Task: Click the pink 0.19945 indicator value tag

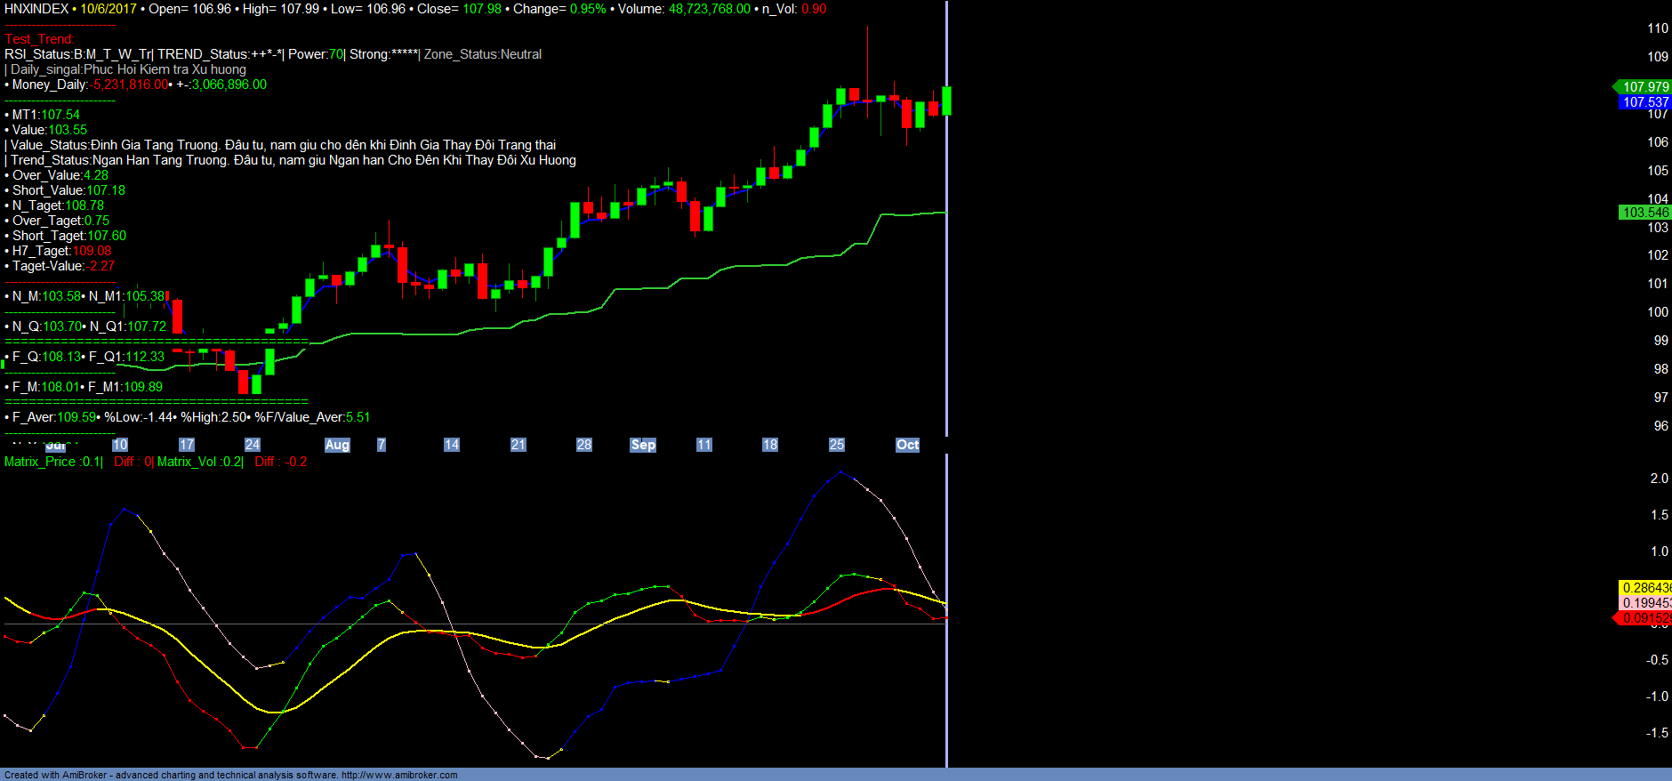Action: click(1644, 603)
